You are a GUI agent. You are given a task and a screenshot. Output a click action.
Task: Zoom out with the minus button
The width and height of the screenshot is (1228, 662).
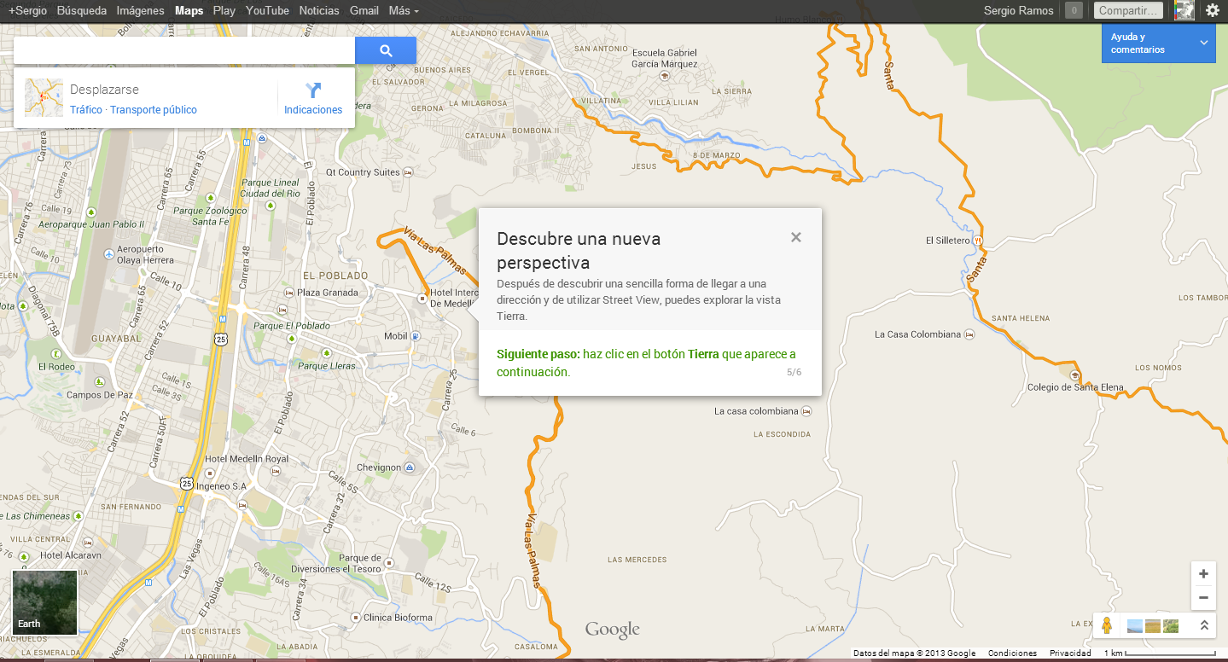(1203, 597)
